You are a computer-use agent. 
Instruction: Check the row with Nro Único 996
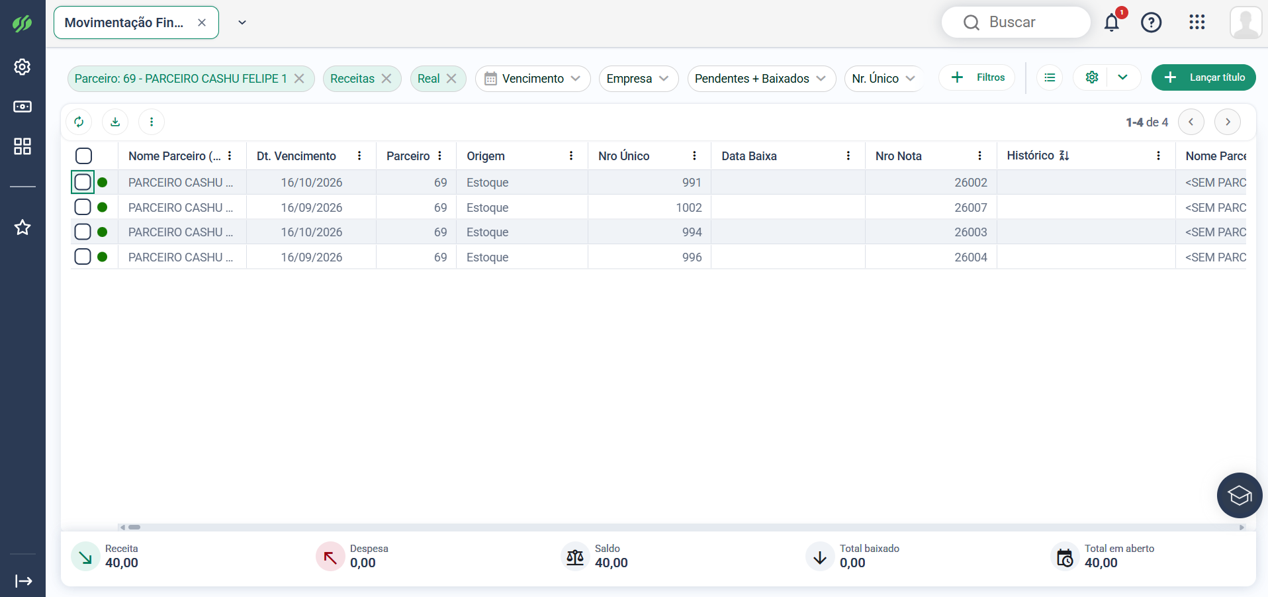pyautogui.click(x=83, y=257)
